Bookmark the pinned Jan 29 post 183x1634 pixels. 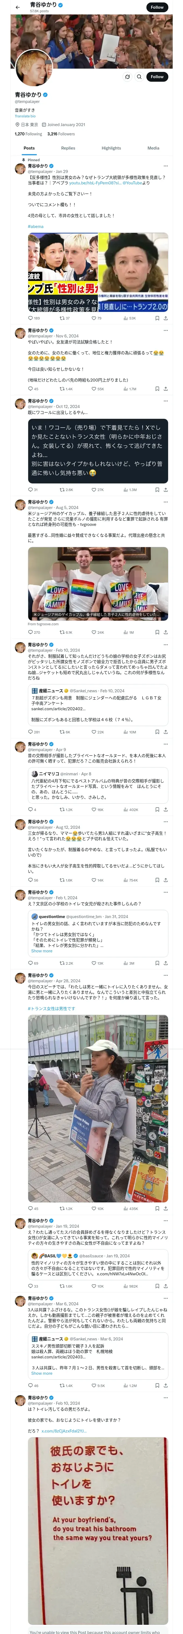tap(156, 318)
